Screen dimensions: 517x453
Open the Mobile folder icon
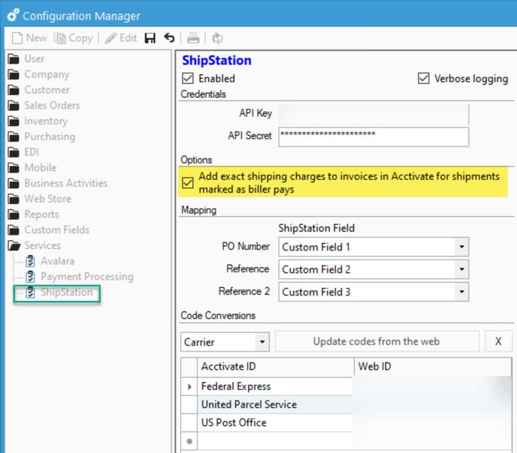coord(14,168)
